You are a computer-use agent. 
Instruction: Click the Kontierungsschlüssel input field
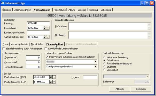pos(38,33)
